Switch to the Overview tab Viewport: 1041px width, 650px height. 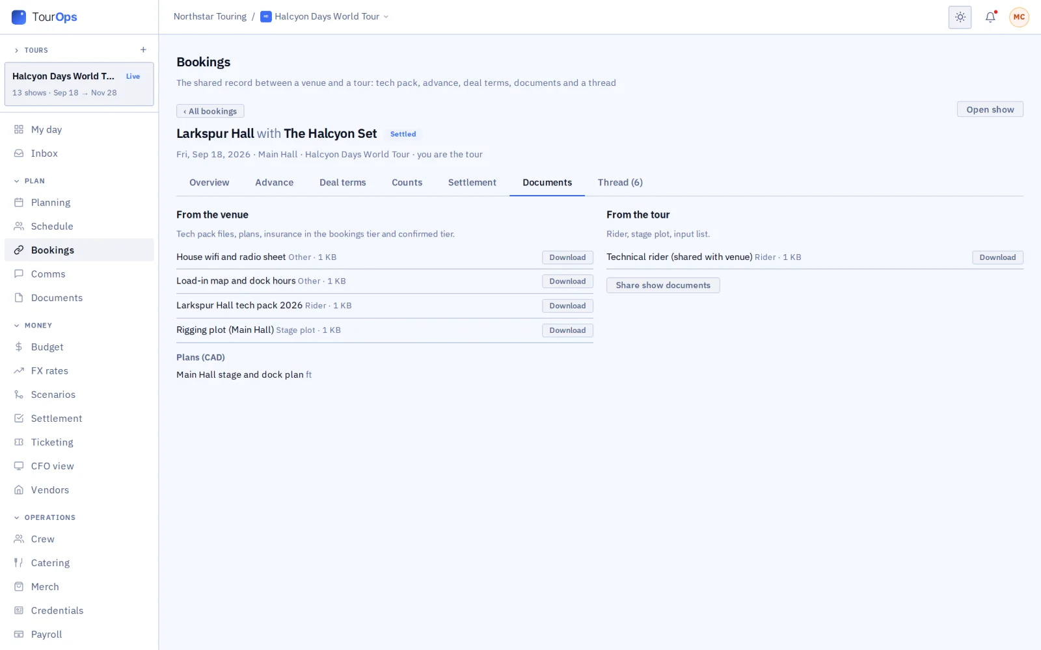point(209,183)
